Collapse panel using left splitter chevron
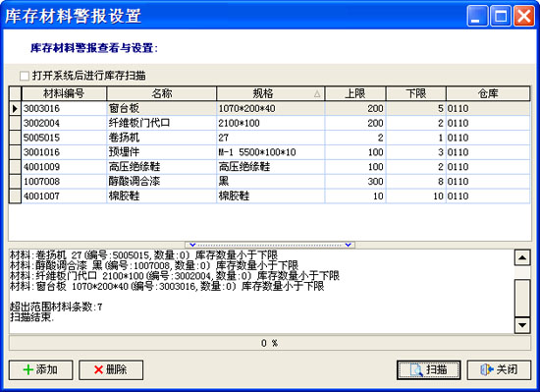Viewport: 540px width, 392px height. pos(192,245)
